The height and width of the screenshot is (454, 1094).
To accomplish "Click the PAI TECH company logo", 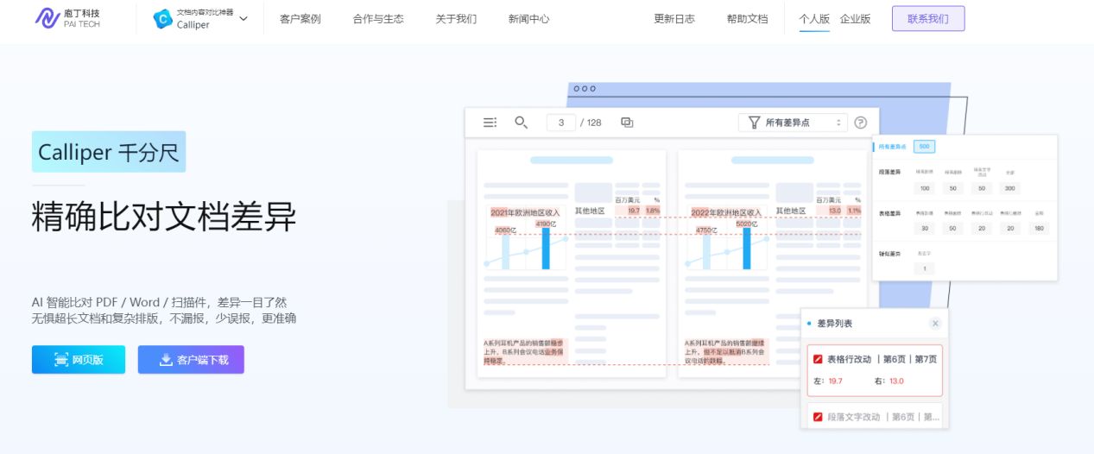I will click(x=67, y=18).
